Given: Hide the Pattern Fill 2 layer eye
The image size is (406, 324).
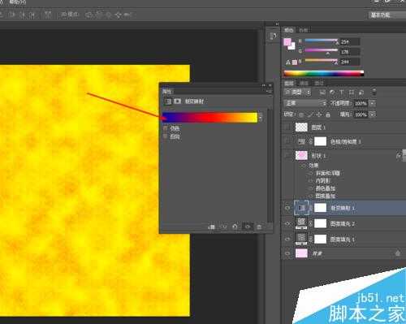Looking at the screenshot, I should 287,223.
